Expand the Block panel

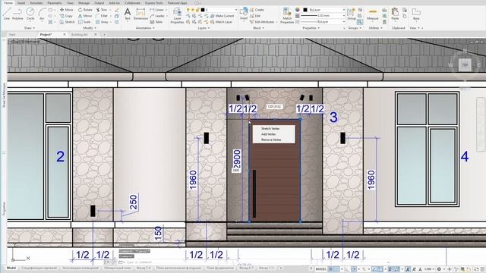coord(258,28)
